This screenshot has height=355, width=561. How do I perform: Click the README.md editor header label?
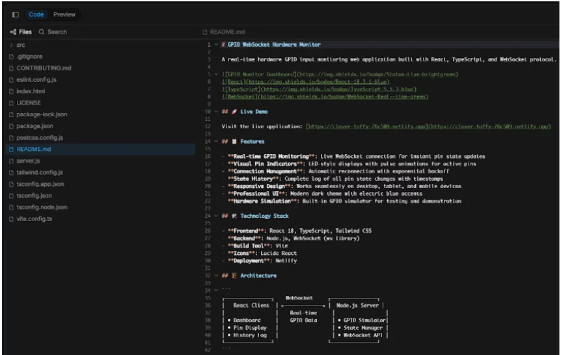point(227,32)
